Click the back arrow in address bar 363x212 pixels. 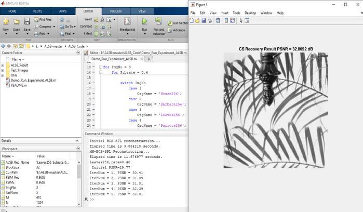tap(3, 46)
